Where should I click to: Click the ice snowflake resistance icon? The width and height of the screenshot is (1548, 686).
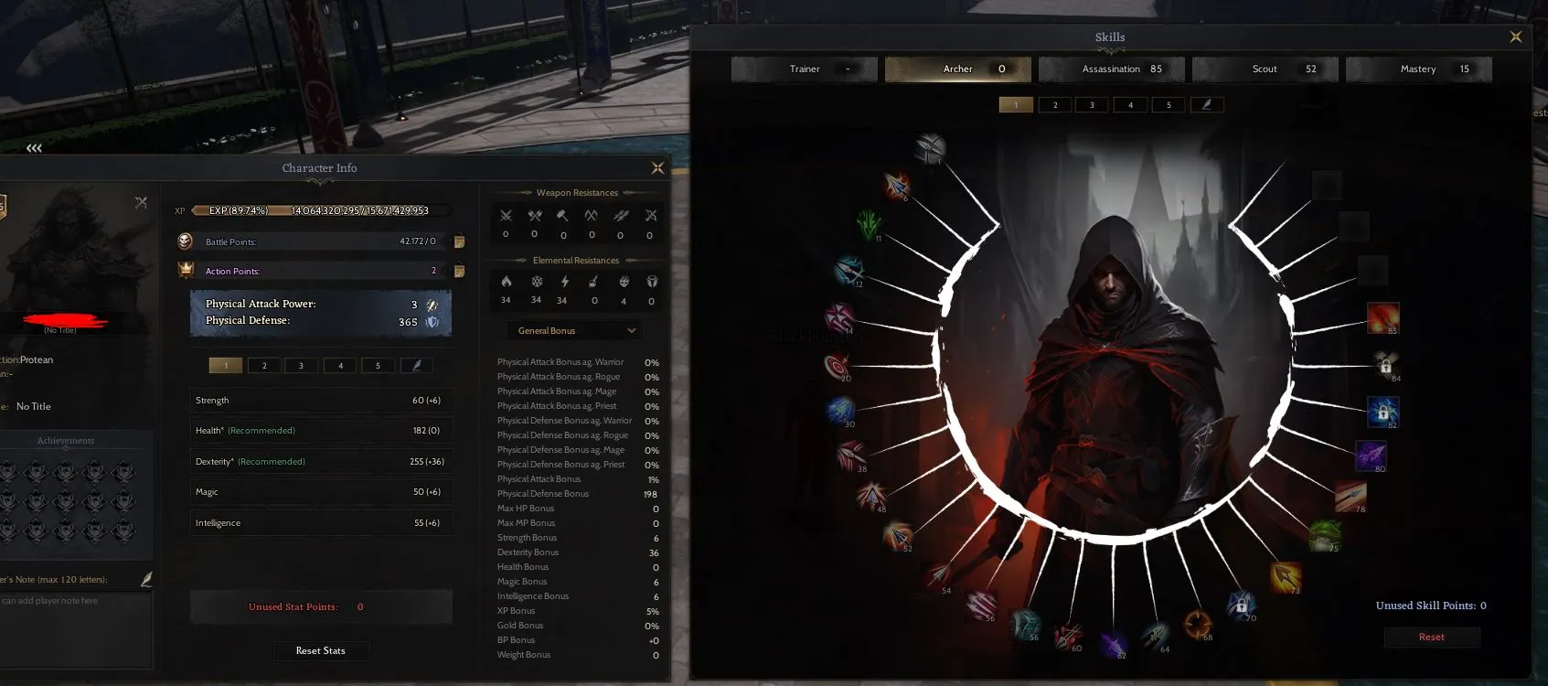[x=537, y=282]
